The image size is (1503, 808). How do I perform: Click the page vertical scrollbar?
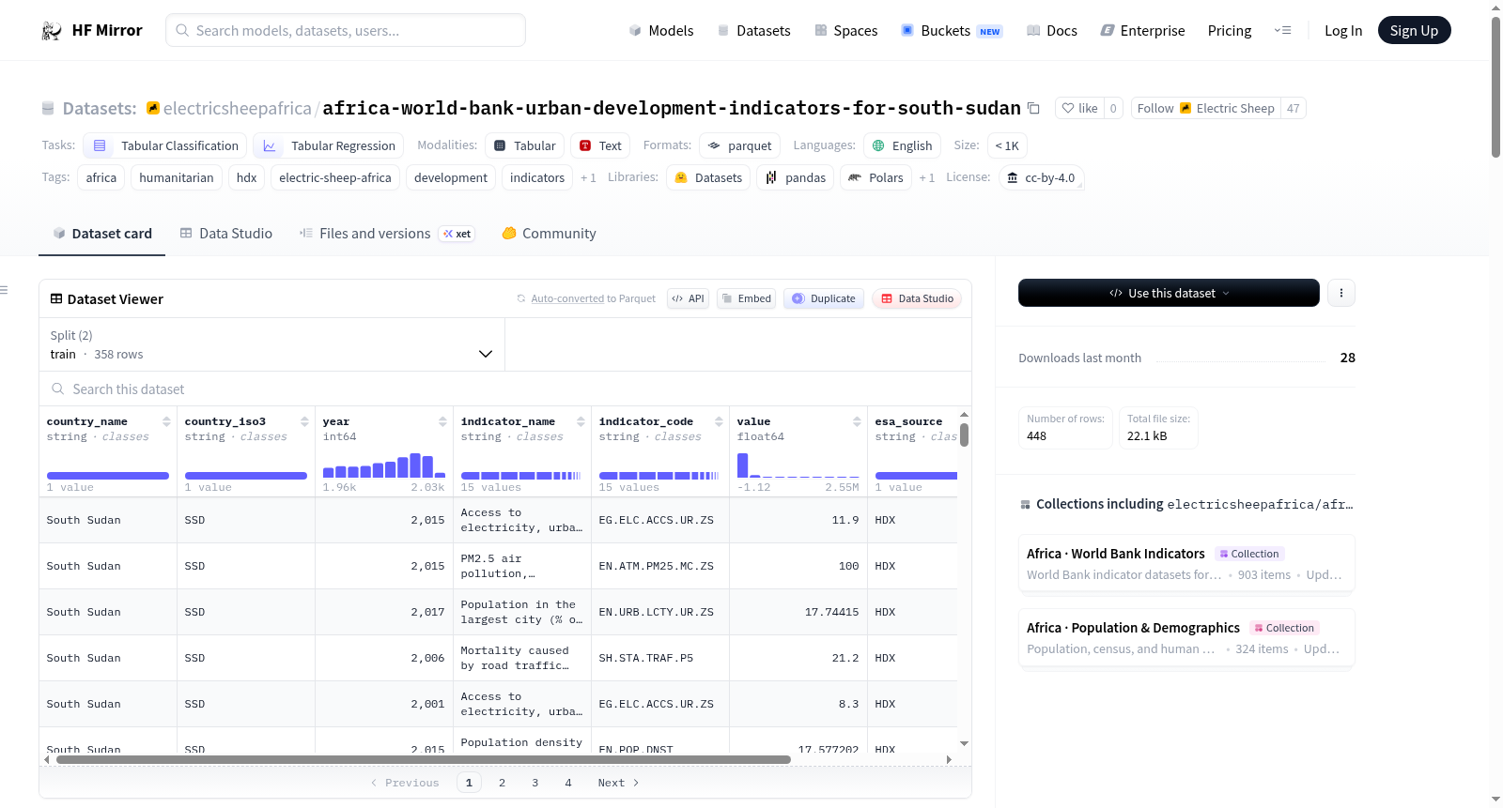click(x=1495, y=85)
